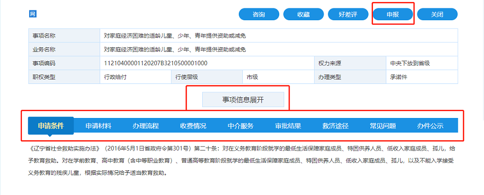Click the 收藏 button
The width and height of the screenshot is (484, 195).
point(303,14)
